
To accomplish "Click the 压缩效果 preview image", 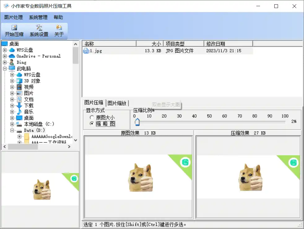I will [x=248, y=177].
